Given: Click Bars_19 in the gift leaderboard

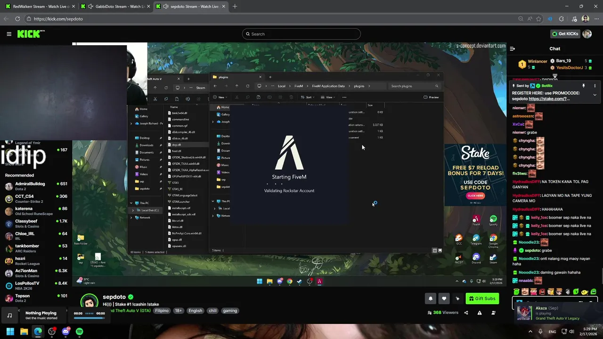Looking at the screenshot, I should tap(563, 61).
